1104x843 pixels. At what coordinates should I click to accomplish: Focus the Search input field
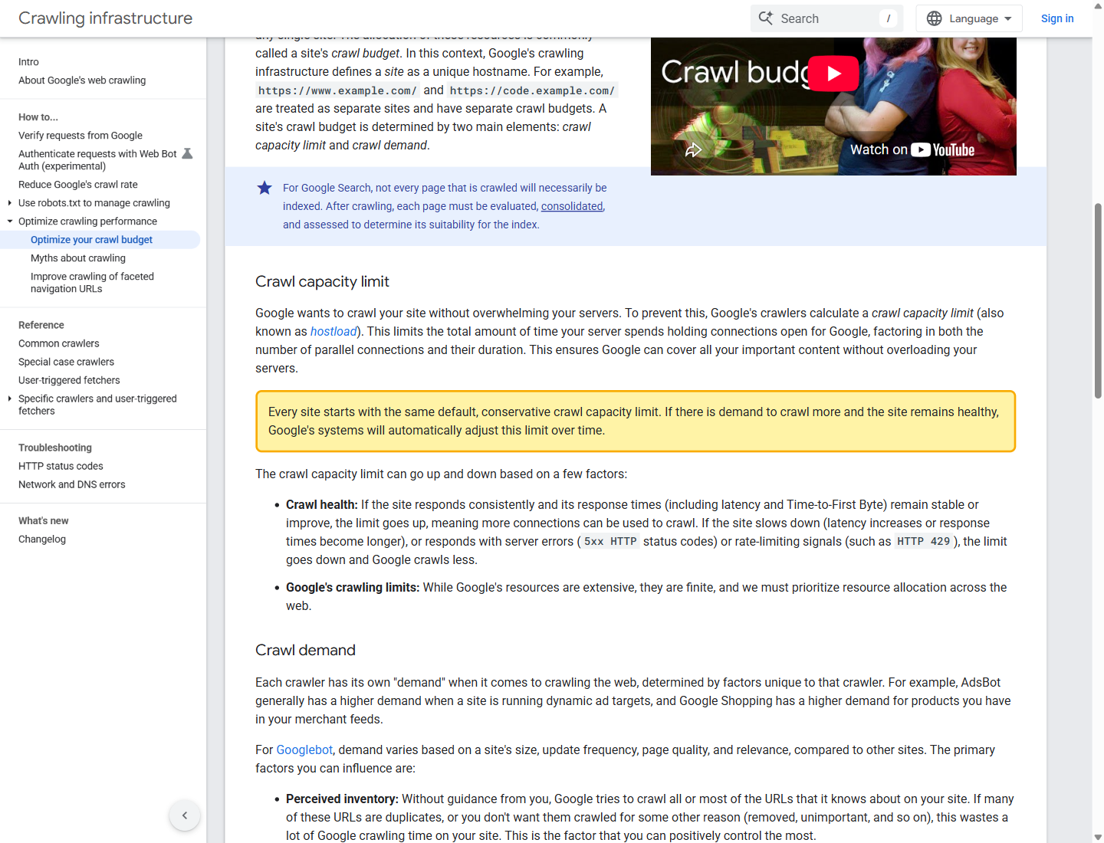826,18
